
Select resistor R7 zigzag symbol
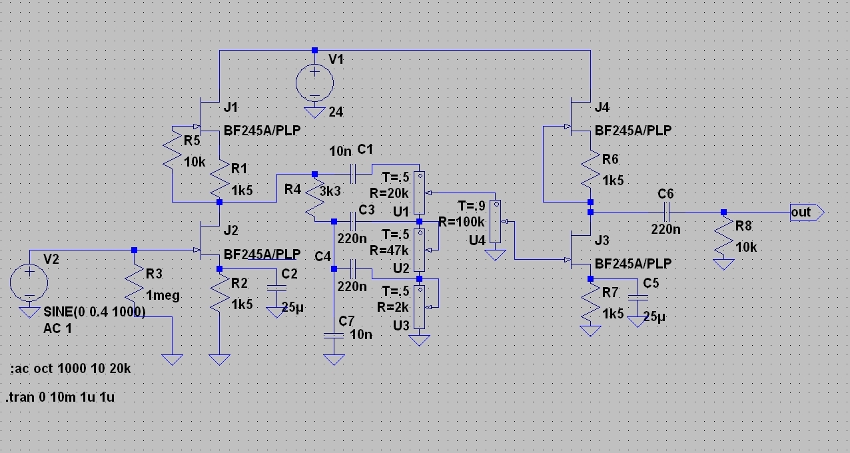[590, 302]
